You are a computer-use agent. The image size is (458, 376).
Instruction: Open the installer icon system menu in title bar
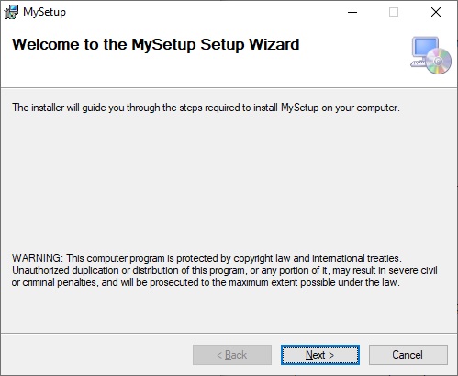pyautogui.click(x=11, y=12)
